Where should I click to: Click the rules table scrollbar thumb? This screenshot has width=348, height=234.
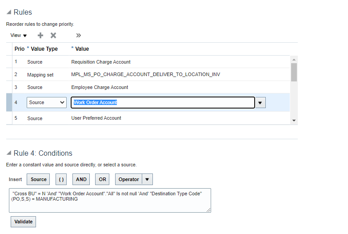(x=294, y=72)
